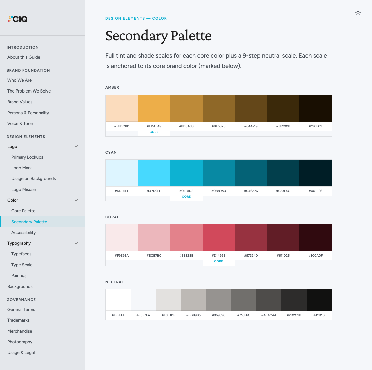Click the Cyan core swatch #0EB1D2
Image resolution: width=372 pixels, height=370 pixels.
point(186,173)
